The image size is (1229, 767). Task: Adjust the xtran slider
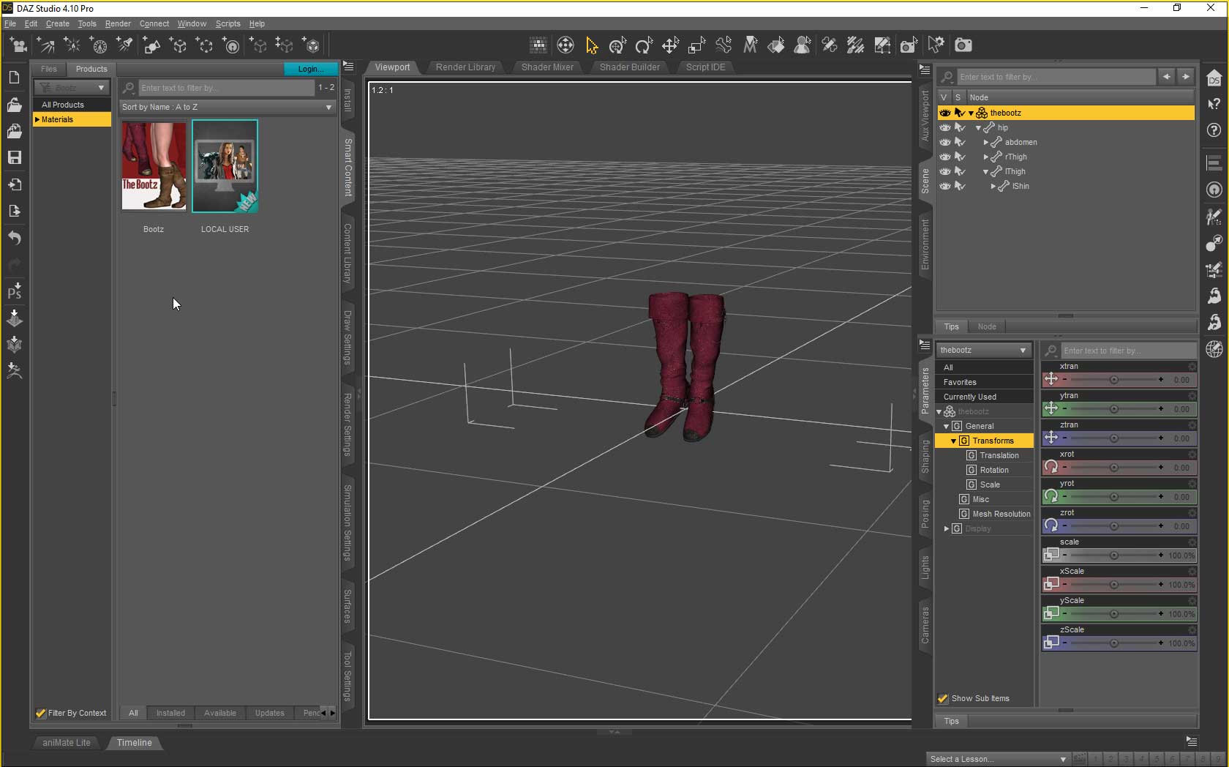1113,380
